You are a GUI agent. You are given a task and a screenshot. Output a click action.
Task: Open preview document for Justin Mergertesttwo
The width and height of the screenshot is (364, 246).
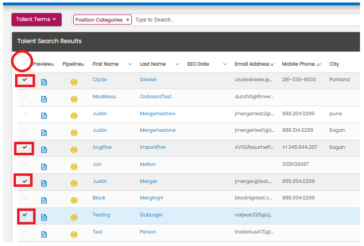click(44, 116)
